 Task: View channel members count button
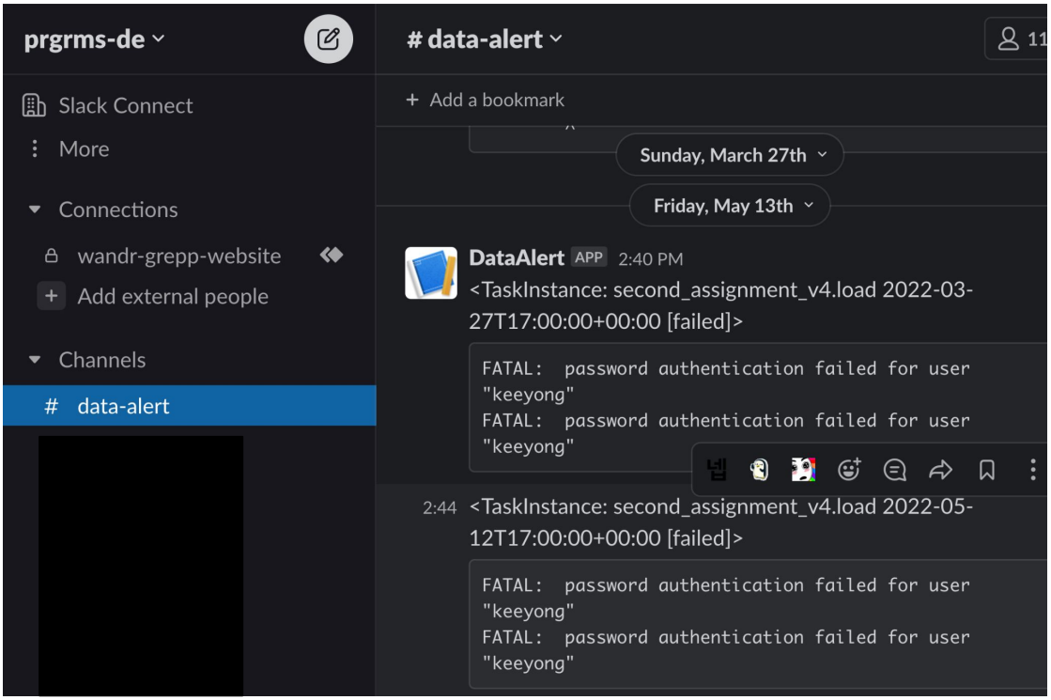(1017, 39)
